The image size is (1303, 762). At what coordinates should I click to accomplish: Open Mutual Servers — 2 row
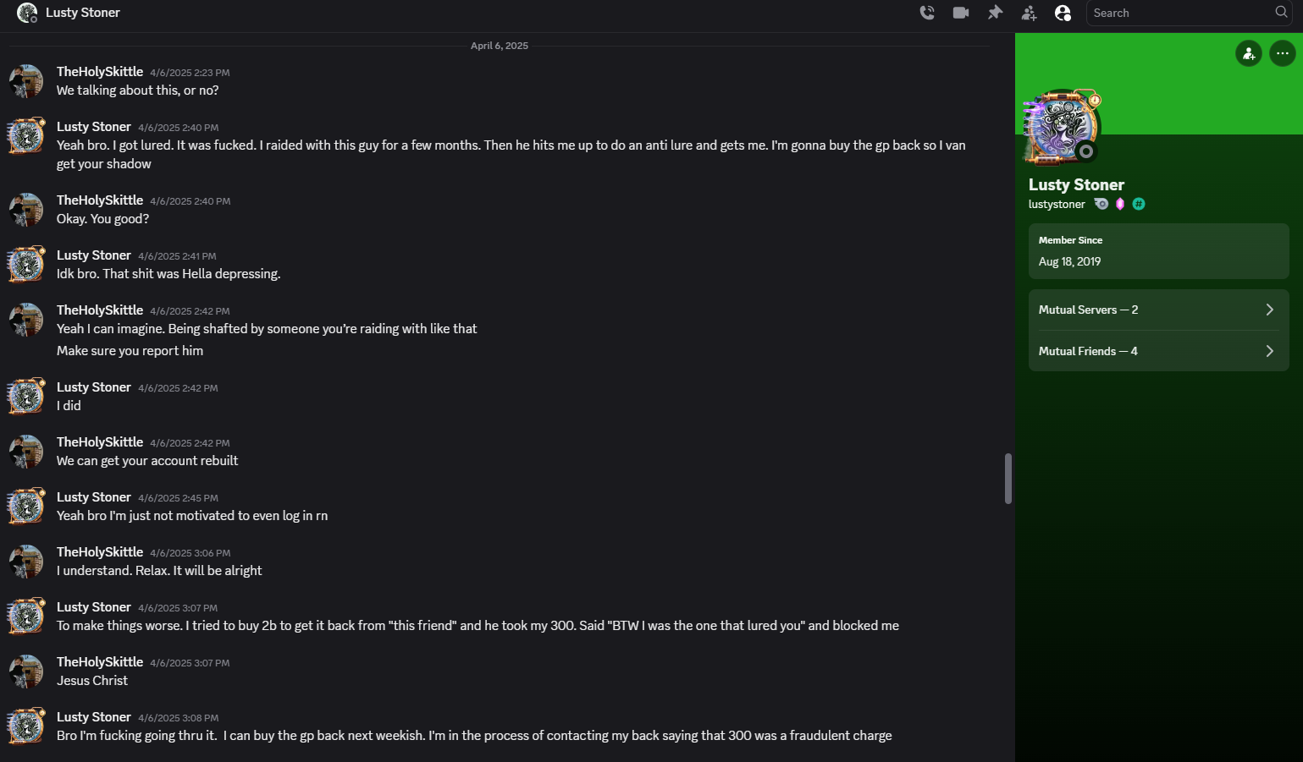[x=1158, y=310]
